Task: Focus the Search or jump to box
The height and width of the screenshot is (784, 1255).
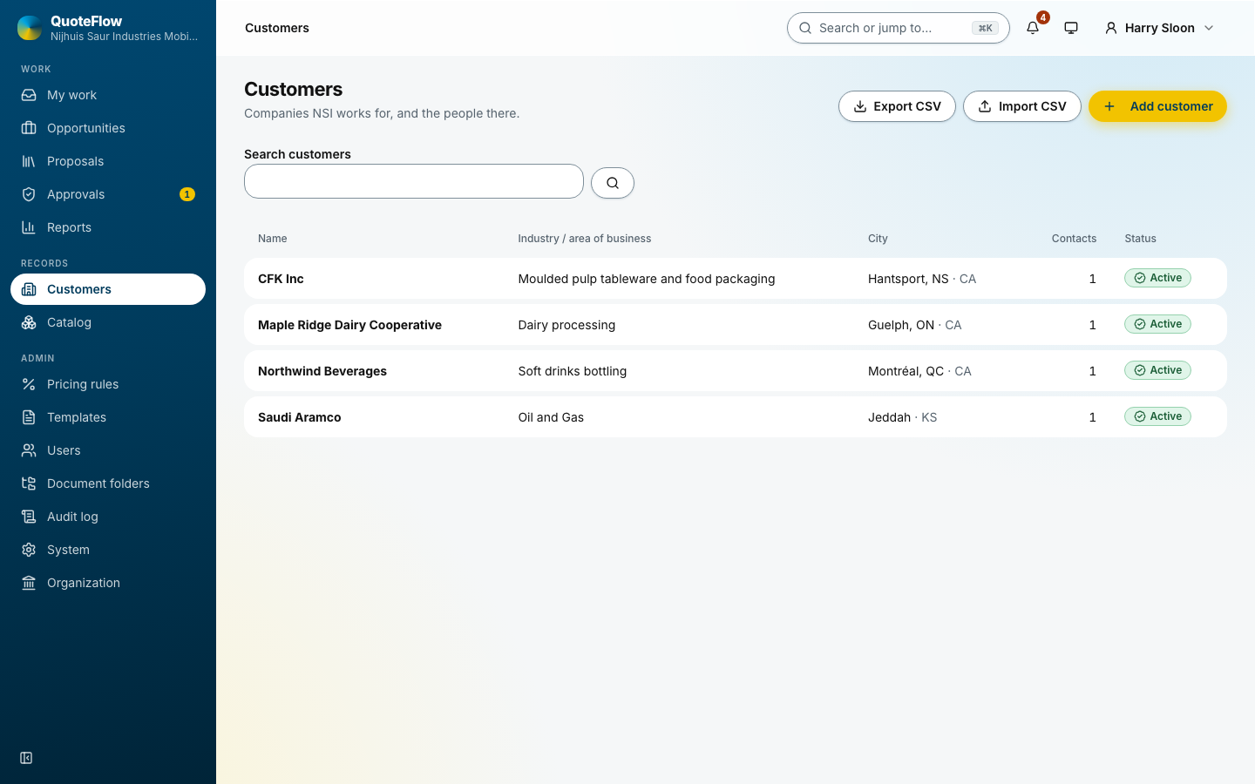Action: point(898,28)
